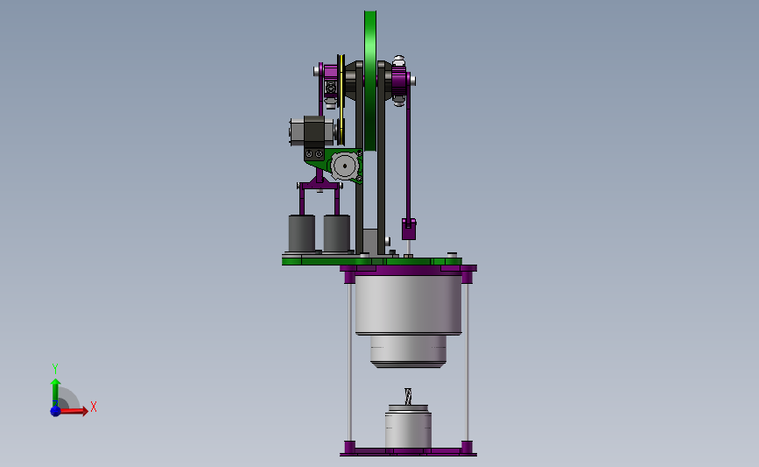Select the small gray cylinder on the bottom plate

[x=408, y=428]
